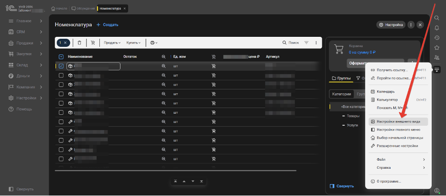Click the add-to-cart icon in toolbar
Image resolution: width=446 pixels, height=196 pixels.
pos(93,43)
